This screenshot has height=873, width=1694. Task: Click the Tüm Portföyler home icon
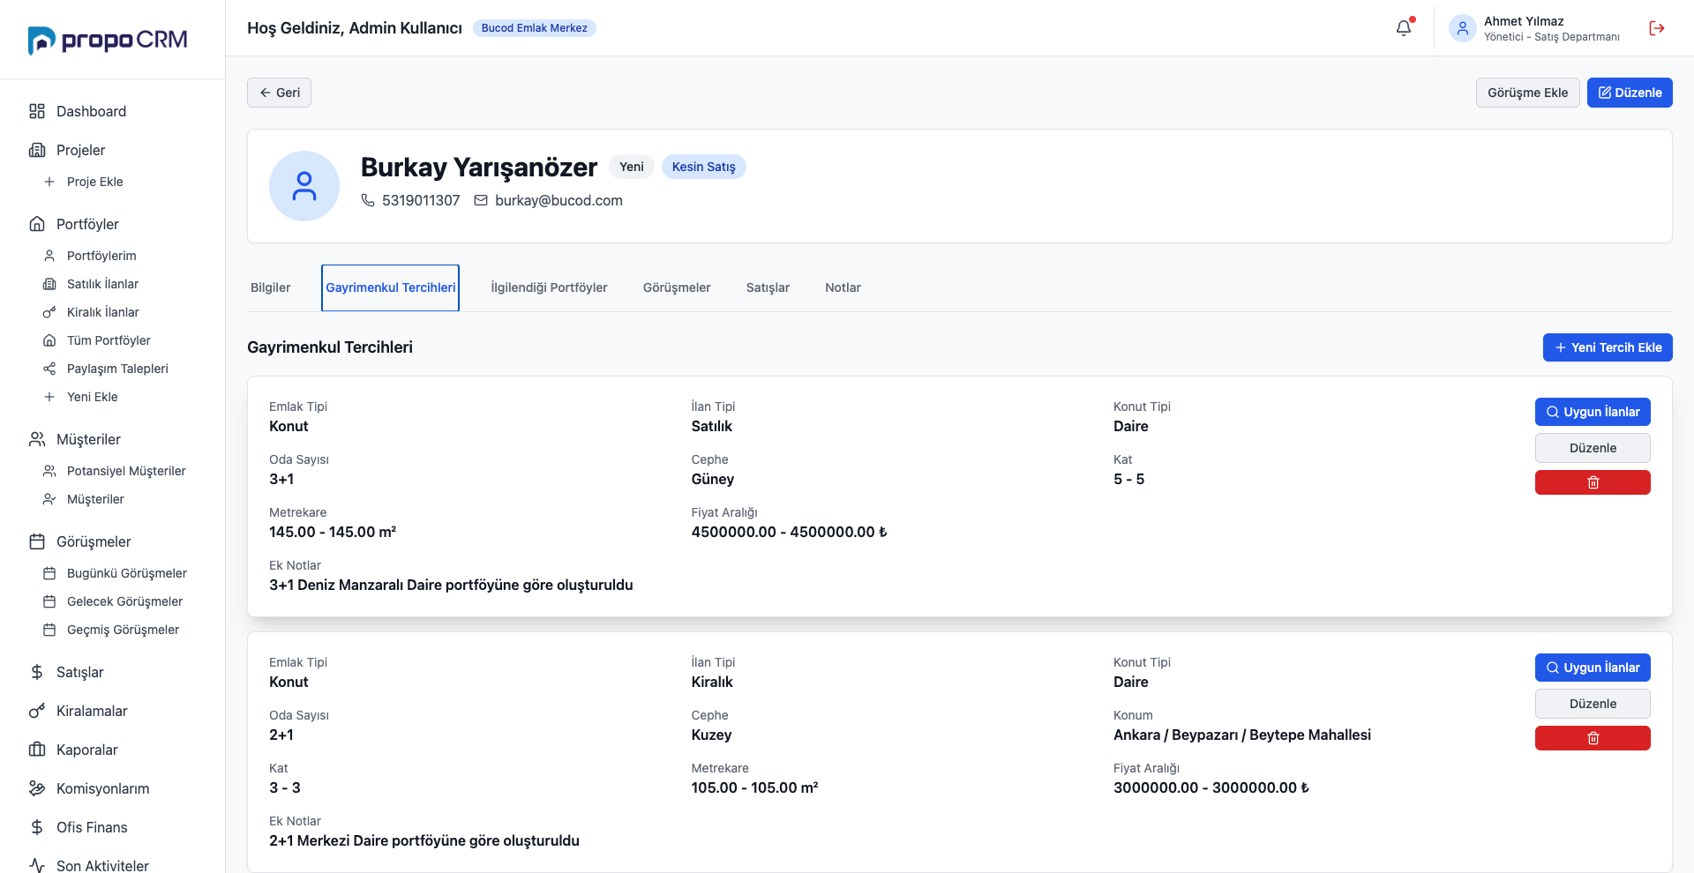coord(49,340)
